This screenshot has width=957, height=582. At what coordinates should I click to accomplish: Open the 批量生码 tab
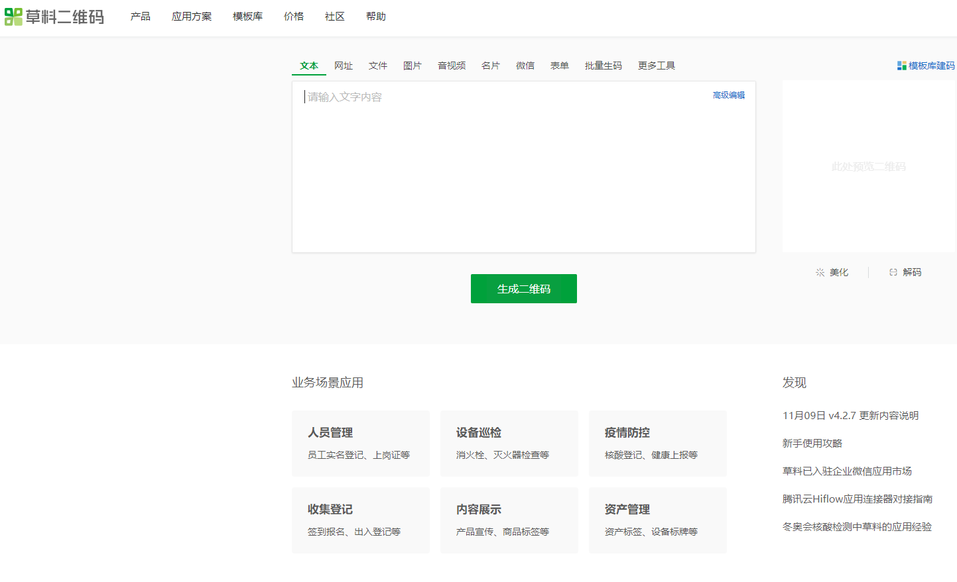click(x=603, y=66)
